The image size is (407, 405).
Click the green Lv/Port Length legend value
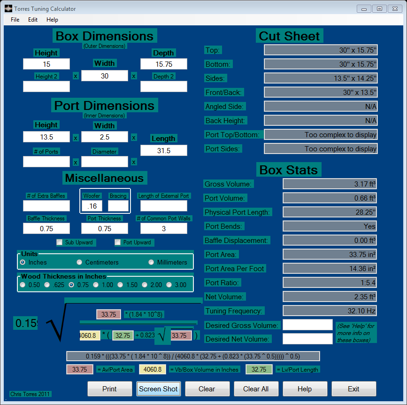coord(259,369)
